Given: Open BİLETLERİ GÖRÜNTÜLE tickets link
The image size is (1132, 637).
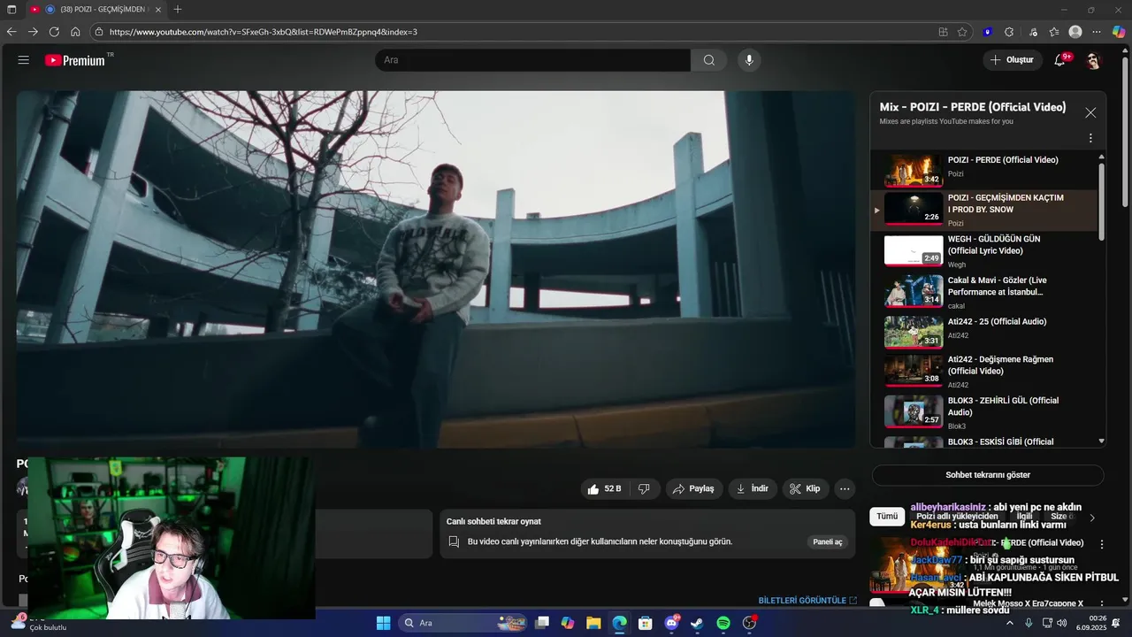Looking at the screenshot, I should click(807, 601).
